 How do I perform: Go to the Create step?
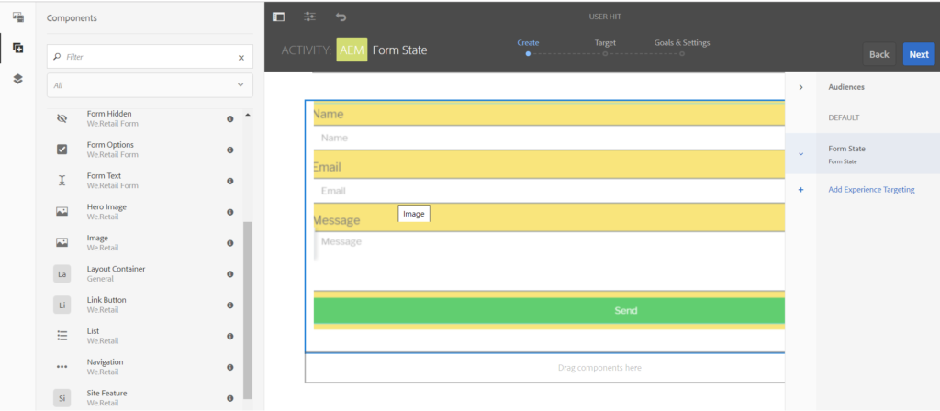pyautogui.click(x=528, y=43)
